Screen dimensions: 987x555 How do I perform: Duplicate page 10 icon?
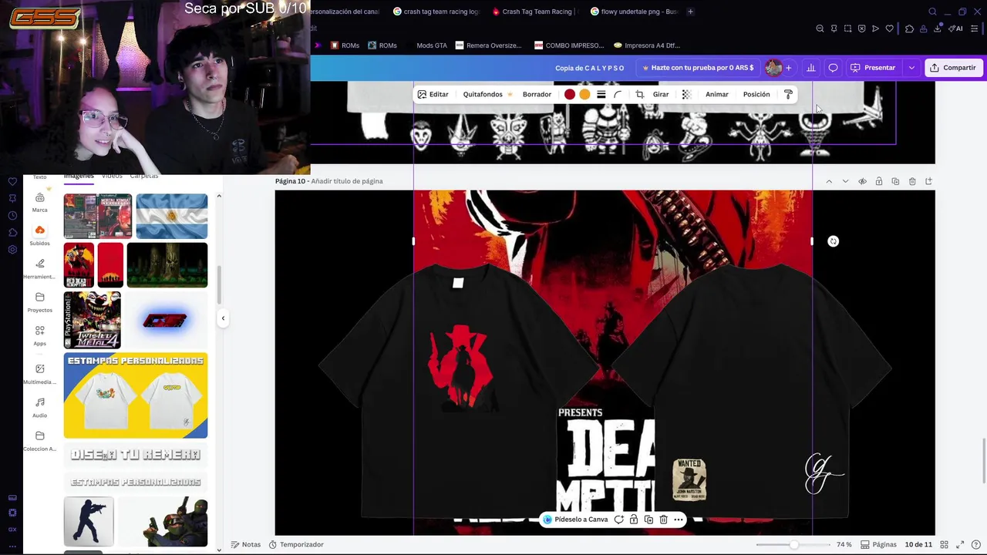[895, 181]
